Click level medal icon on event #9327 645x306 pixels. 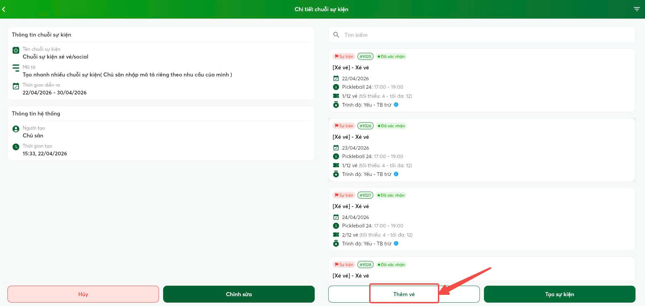(336, 243)
